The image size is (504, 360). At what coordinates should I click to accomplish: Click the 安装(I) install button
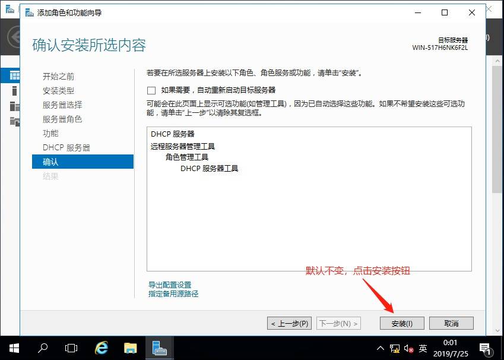(x=402, y=323)
